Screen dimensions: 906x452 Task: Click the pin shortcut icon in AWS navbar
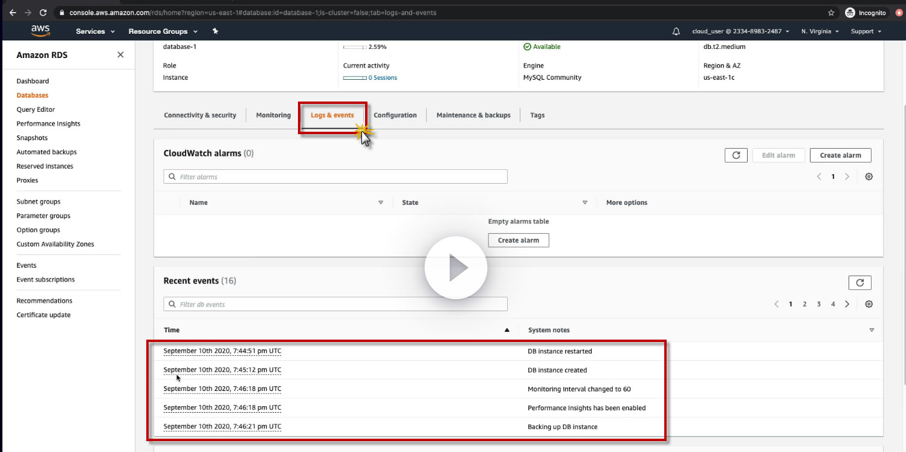point(215,31)
